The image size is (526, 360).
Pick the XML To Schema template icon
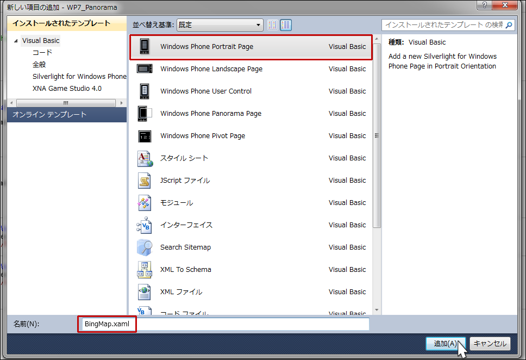[x=145, y=270]
